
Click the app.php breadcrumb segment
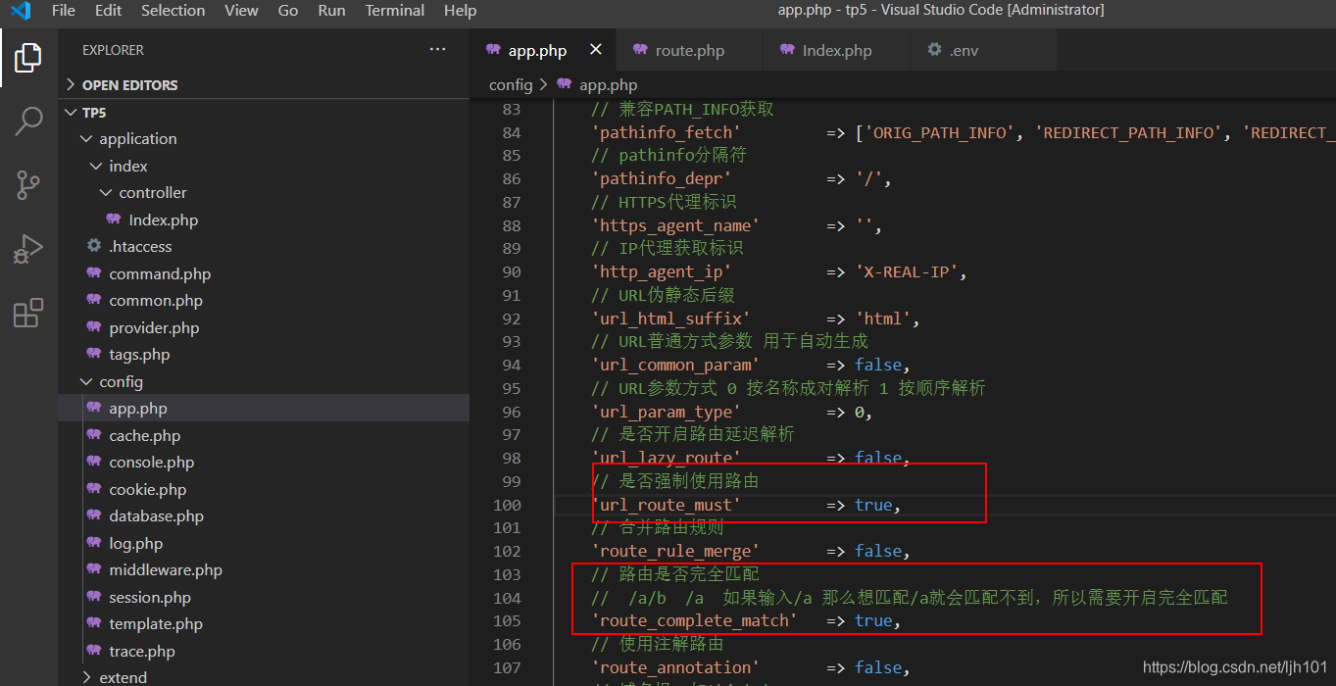coord(608,85)
